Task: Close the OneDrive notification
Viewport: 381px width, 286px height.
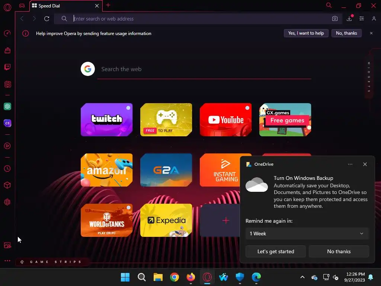Action: (365, 164)
